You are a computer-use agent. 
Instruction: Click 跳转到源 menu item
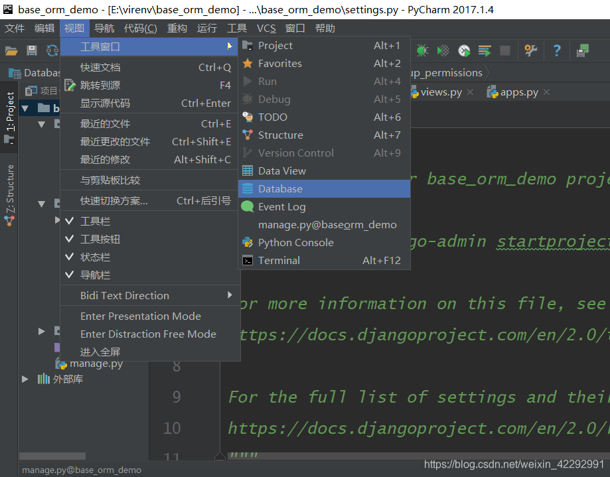tap(150, 85)
